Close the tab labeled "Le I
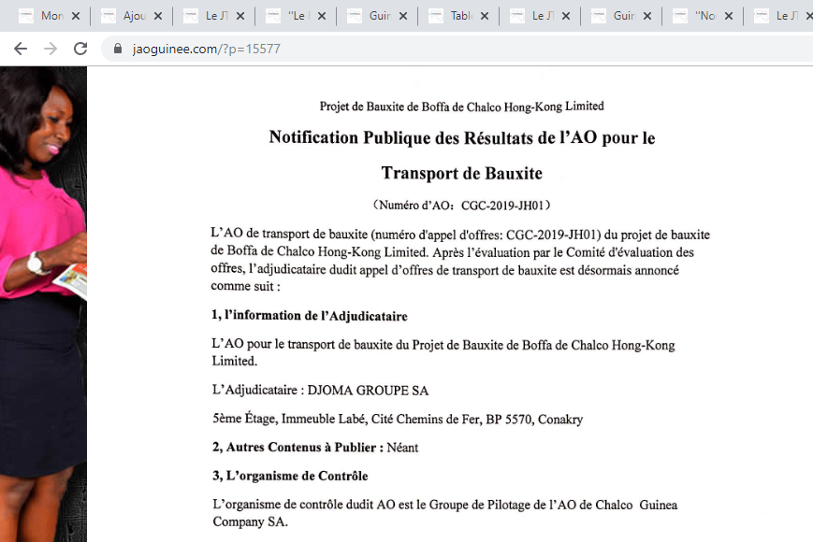Screen dimensions: 813x542 [x=322, y=16]
